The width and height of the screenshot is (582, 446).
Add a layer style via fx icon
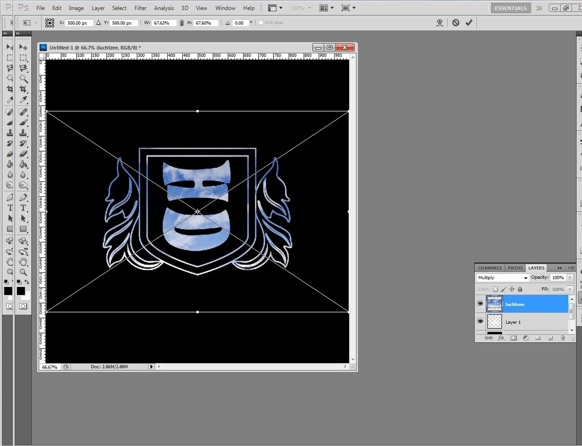point(501,338)
